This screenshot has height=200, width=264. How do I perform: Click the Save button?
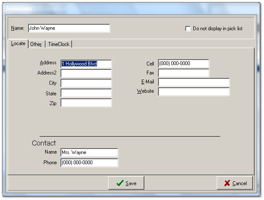[126, 183]
